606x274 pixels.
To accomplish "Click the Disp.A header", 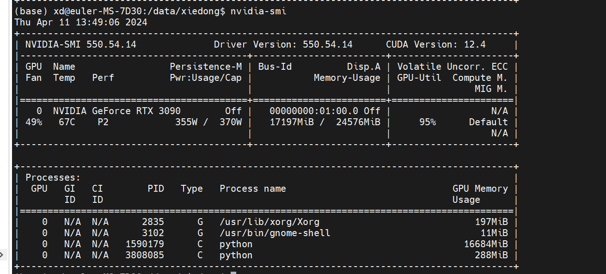I will tap(364, 67).
